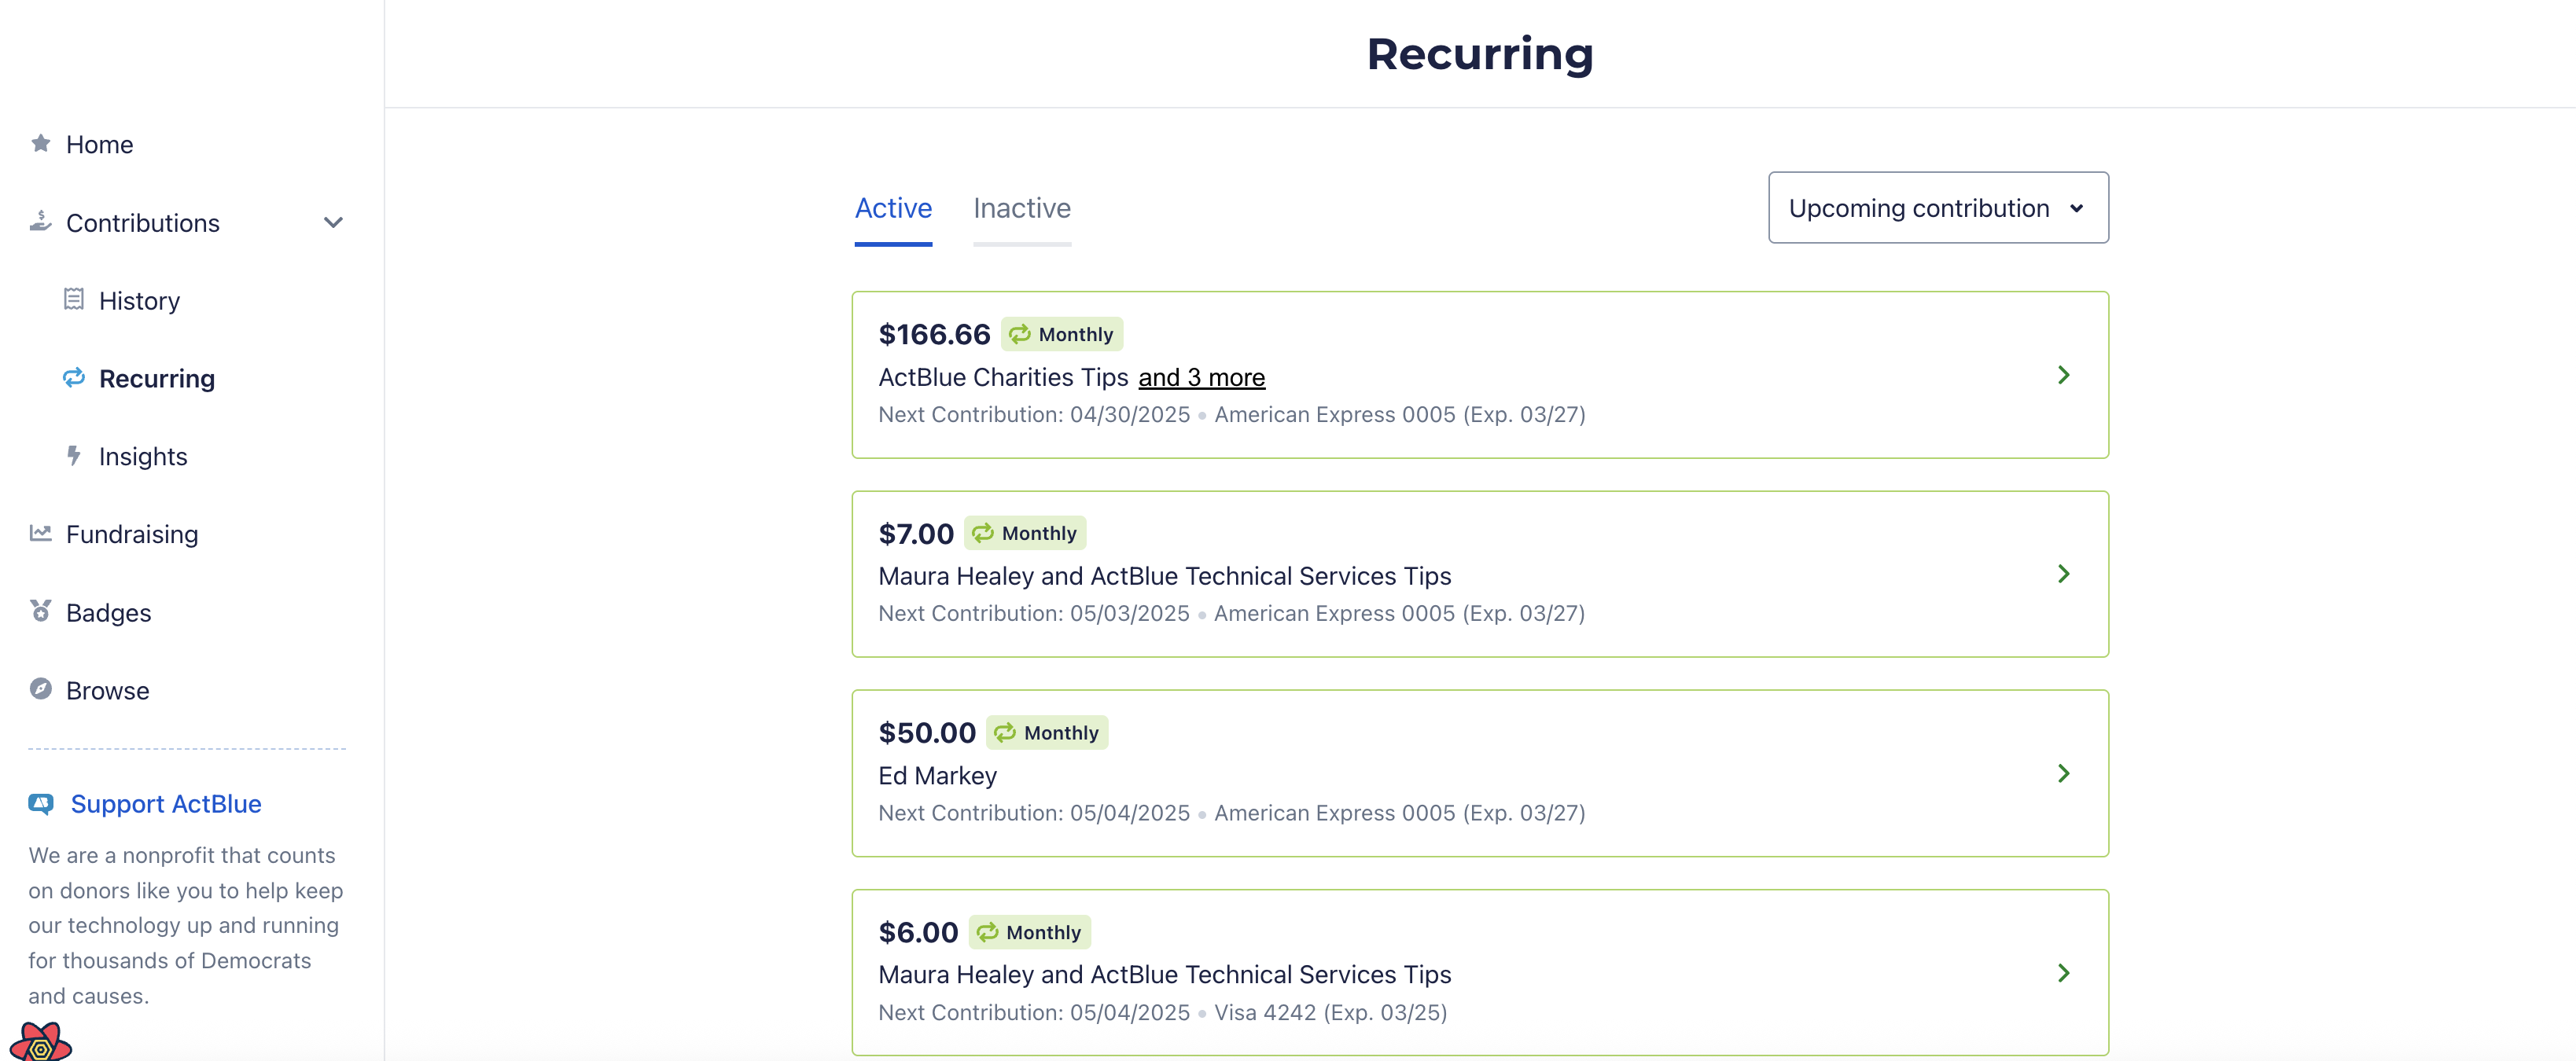Click the Monthly badge on $6.00 contribution
Image resolution: width=2576 pixels, height=1061 pixels.
click(x=1030, y=932)
